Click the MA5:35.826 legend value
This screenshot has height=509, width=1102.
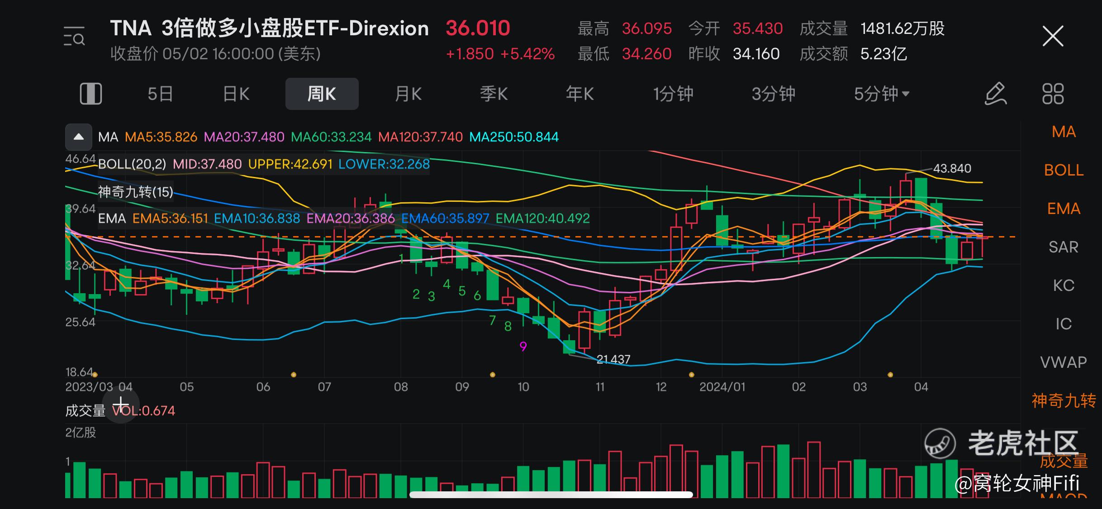click(161, 137)
